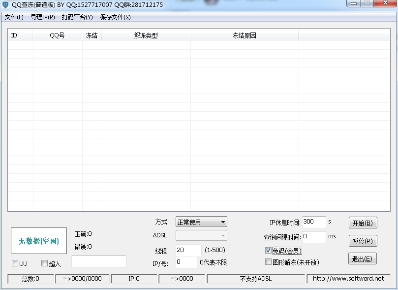Open the disabled ADSL combo box
Image resolution: width=398 pixels, height=290 pixels.
point(201,235)
